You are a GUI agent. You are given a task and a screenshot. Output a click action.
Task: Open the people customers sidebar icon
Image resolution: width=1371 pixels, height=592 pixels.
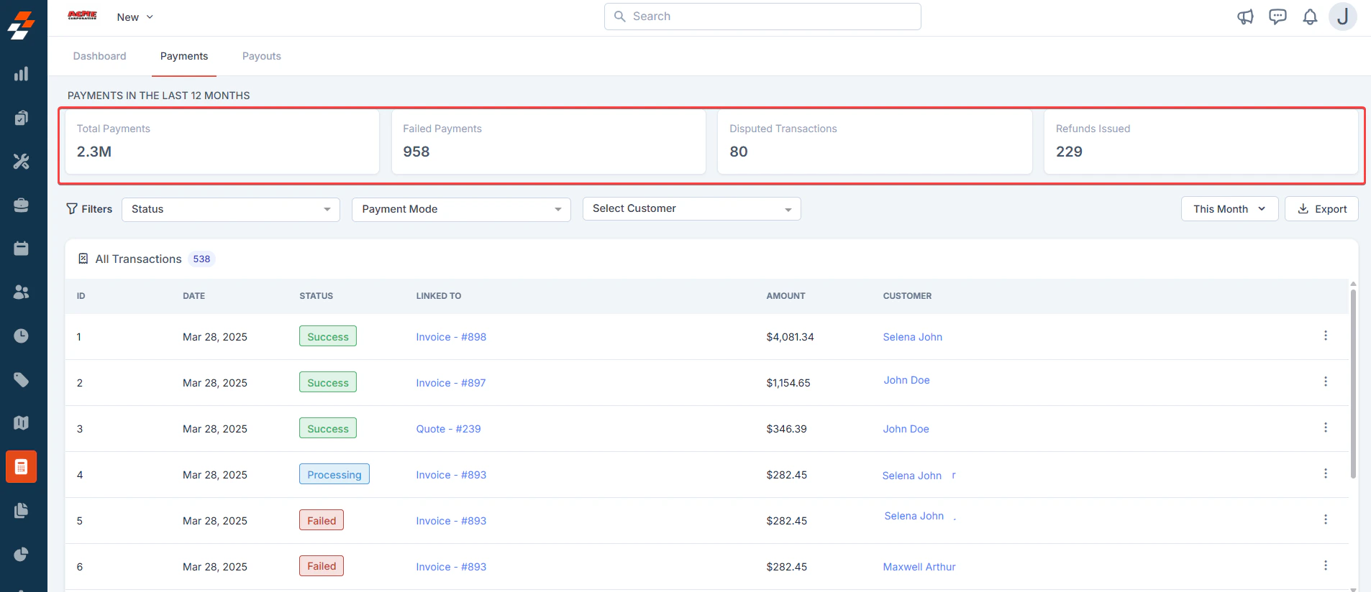(22, 292)
